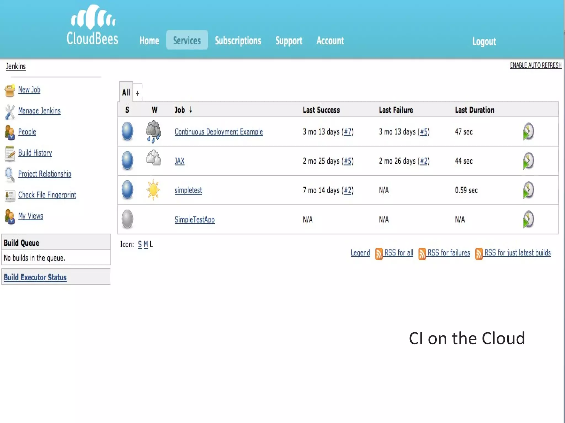Click blue status ball for simpletest

click(127, 190)
